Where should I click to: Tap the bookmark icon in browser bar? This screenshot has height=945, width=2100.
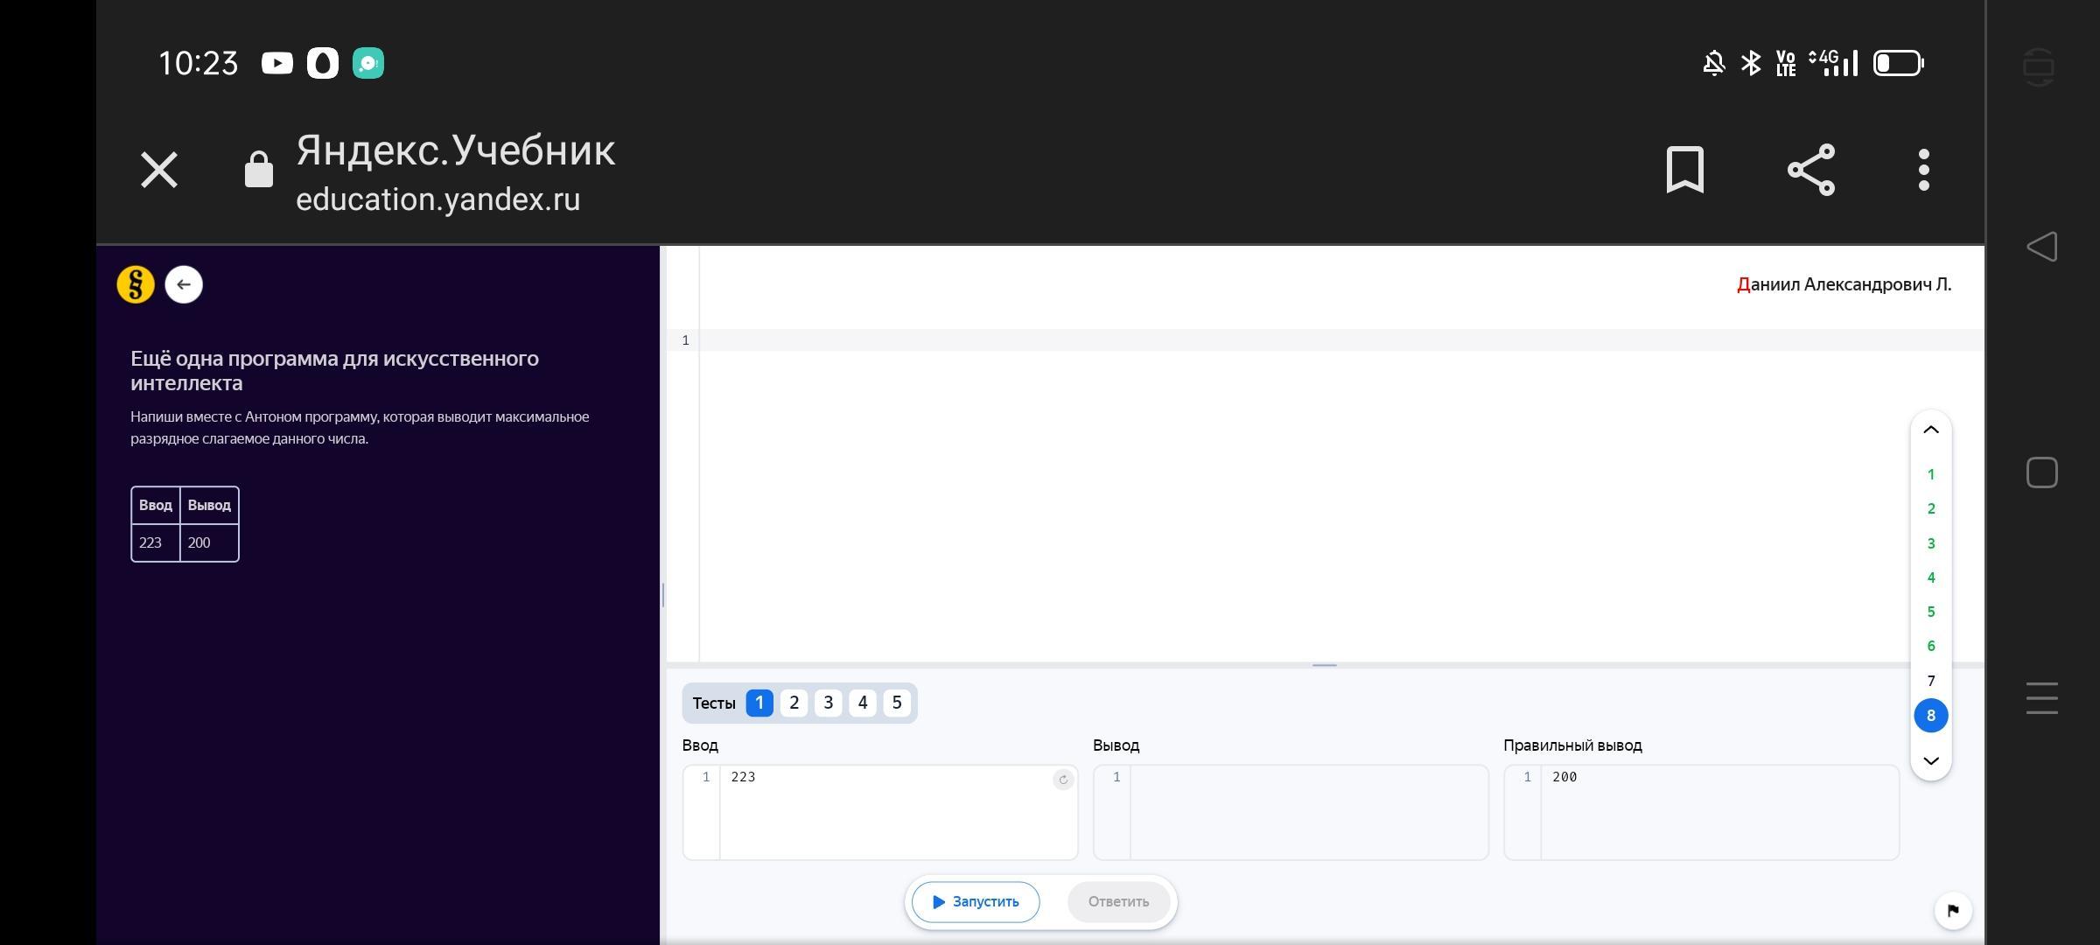click(1684, 170)
